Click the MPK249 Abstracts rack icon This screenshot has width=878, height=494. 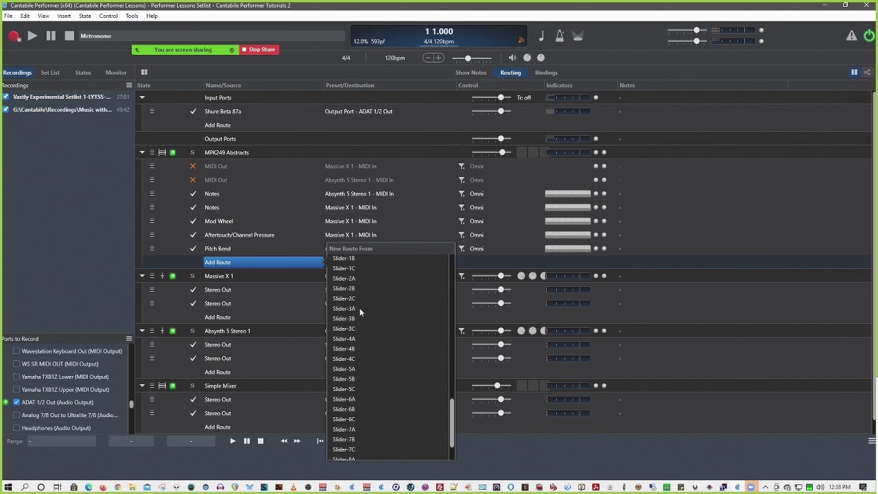point(162,152)
